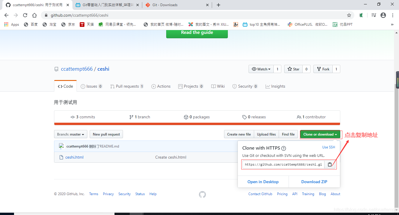Select the Insights tab
Viewport: 399px width, 215px height.
[x=275, y=86]
